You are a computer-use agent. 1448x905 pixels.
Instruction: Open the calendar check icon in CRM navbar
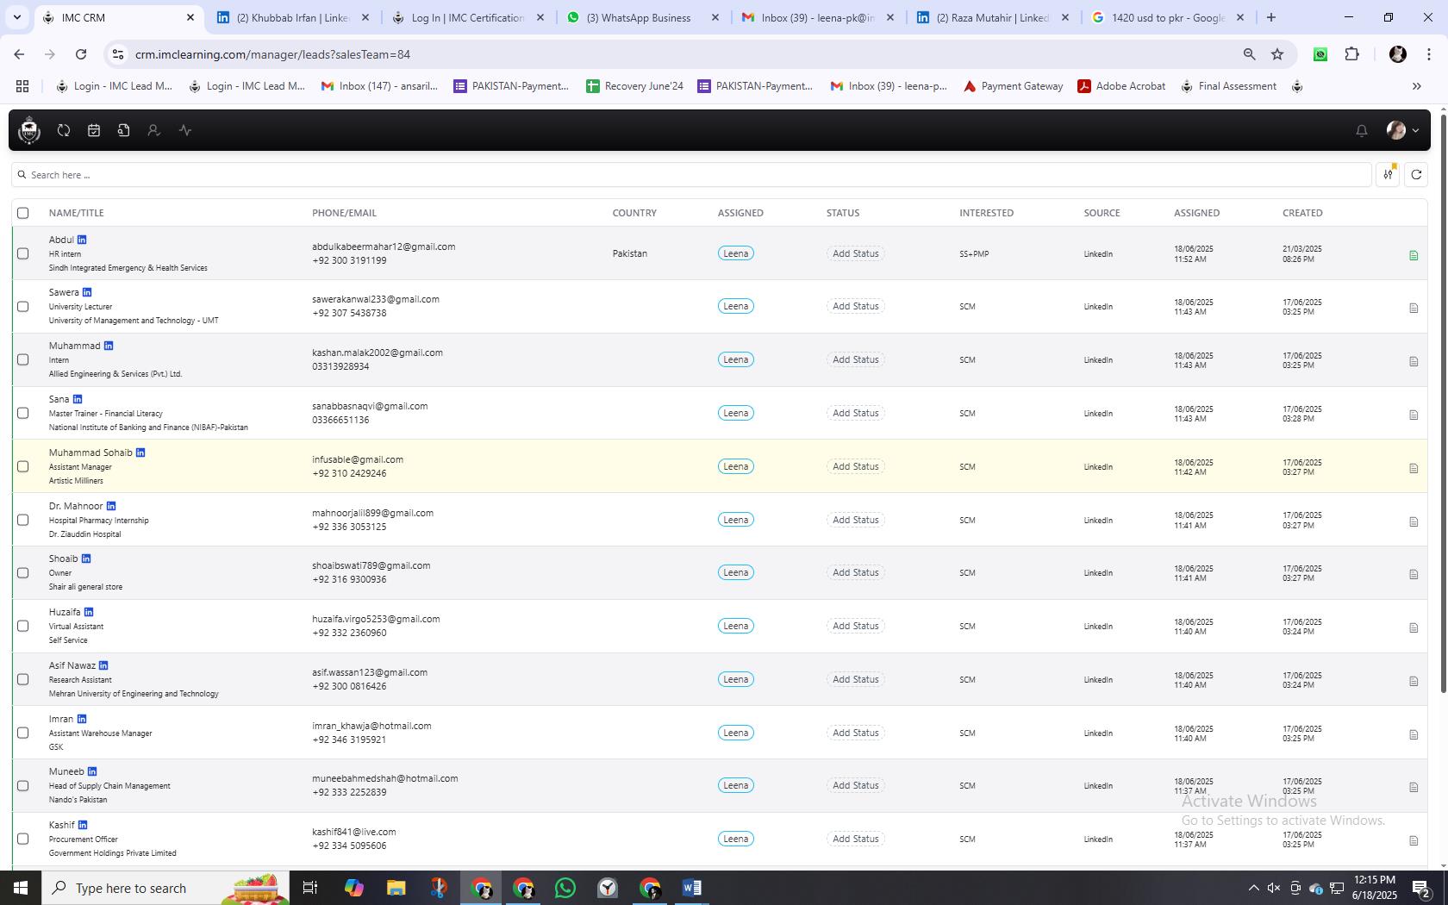click(94, 130)
